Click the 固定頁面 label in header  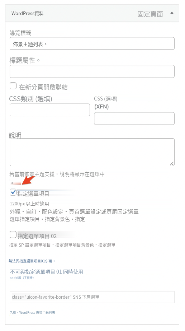[x=150, y=14]
